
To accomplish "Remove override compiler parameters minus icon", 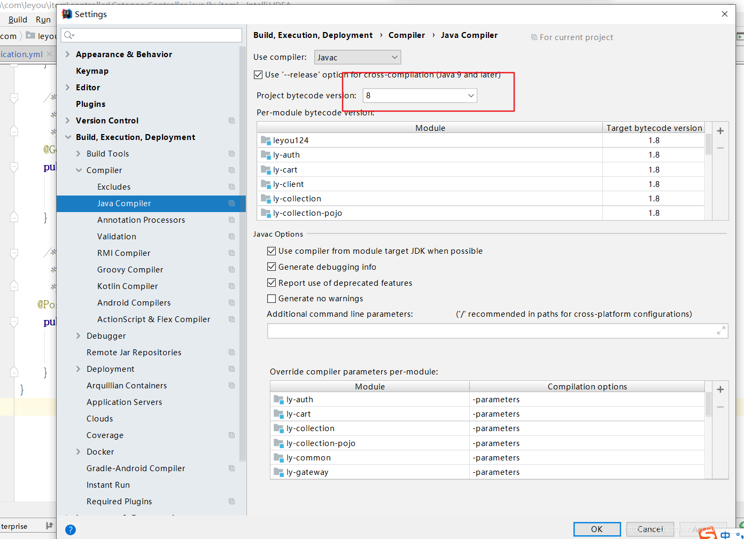I will click(x=720, y=407).
